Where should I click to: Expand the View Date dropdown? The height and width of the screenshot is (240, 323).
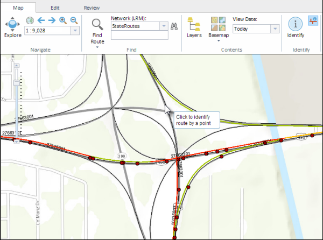point(275,29)
